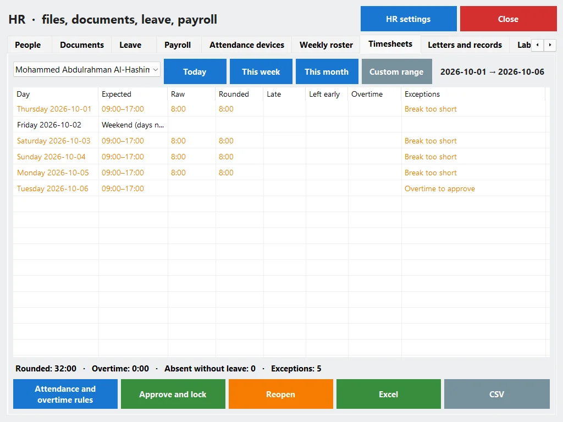Click the Expected column header

pos(133,95)
